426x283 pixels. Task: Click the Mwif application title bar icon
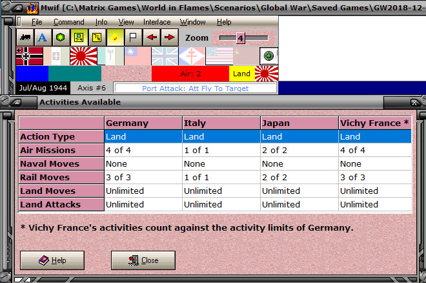click(x=32, y=8)
